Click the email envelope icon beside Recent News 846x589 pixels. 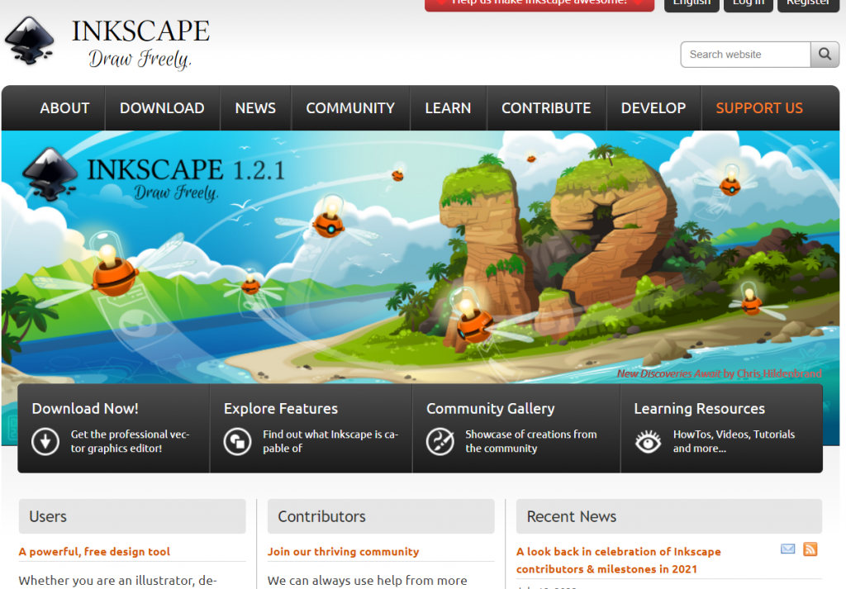[787, 549]
